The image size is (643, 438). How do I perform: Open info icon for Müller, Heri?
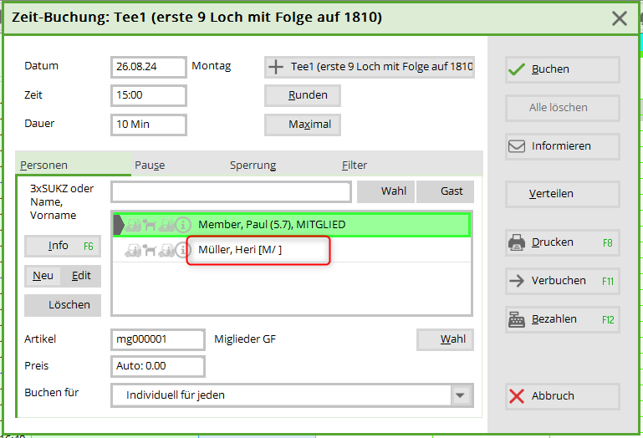pos(182,250)
